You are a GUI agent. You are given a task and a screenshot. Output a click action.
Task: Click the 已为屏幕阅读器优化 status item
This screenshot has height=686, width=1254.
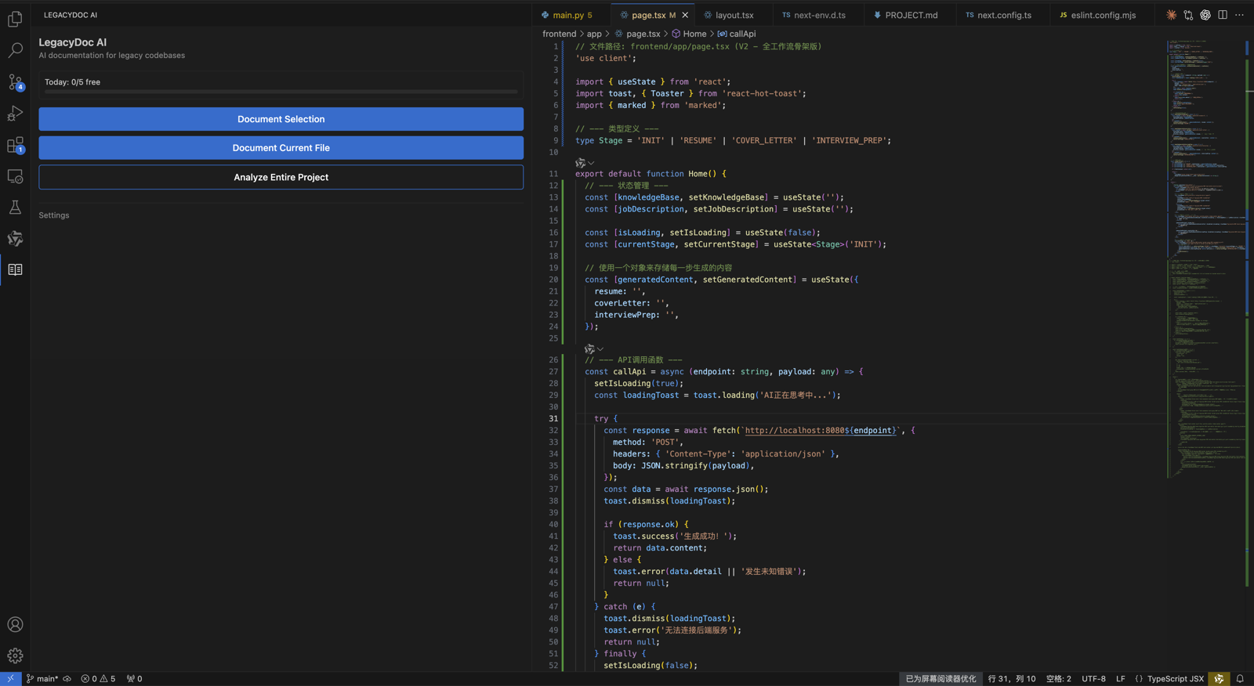(x=940, y=679)
